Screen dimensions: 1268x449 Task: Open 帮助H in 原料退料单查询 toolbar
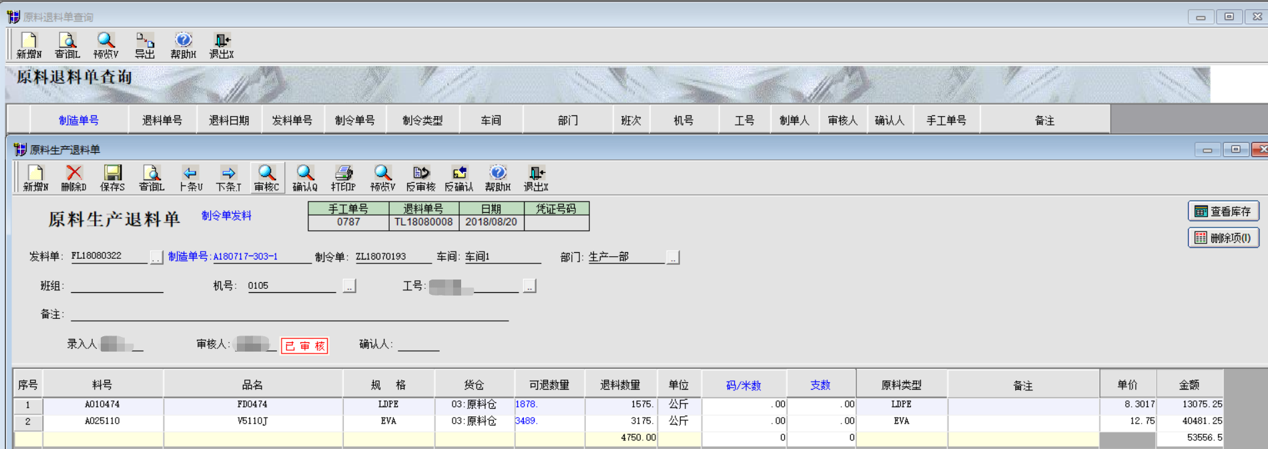coord(183,45)
